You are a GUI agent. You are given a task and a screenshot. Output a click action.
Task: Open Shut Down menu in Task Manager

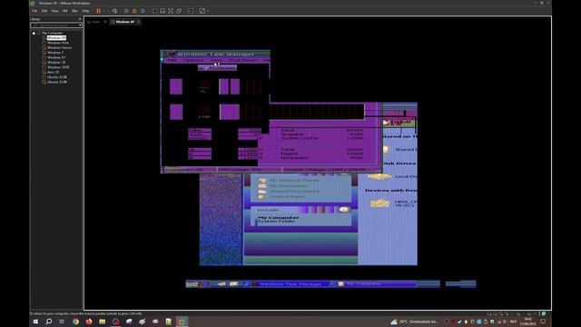click(242, 60)
